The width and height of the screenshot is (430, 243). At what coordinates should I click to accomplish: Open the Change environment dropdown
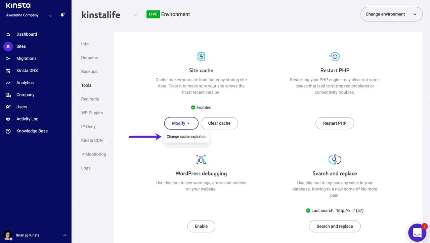[x=391, y=14]
